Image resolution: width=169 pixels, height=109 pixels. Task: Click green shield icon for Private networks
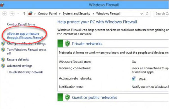pos(67,44)
